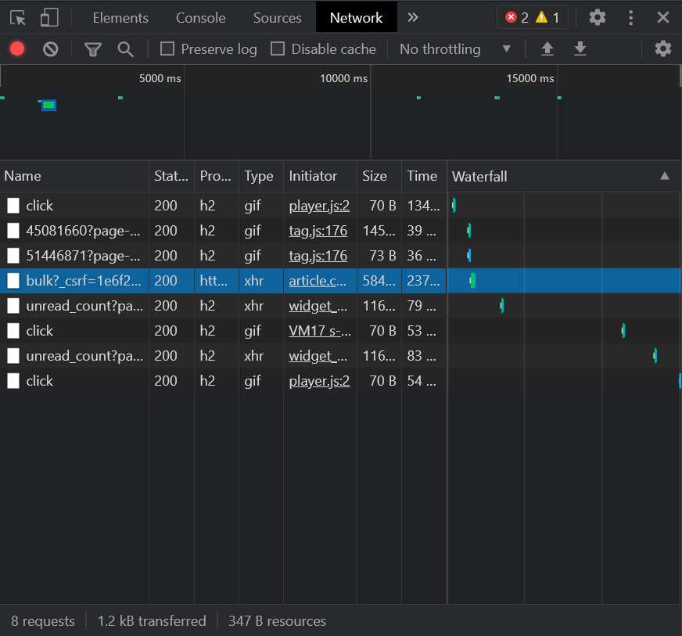Stop recording network log
The width and height of the screenshot is (682, 636).
[17, 49]
